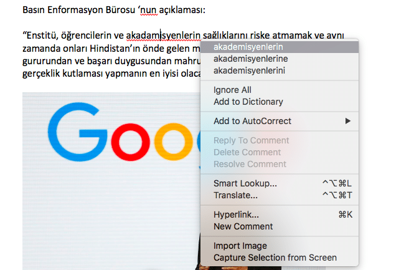
Task: Choose Hyperlink... from context menu
Action: [x=280, y=215]
